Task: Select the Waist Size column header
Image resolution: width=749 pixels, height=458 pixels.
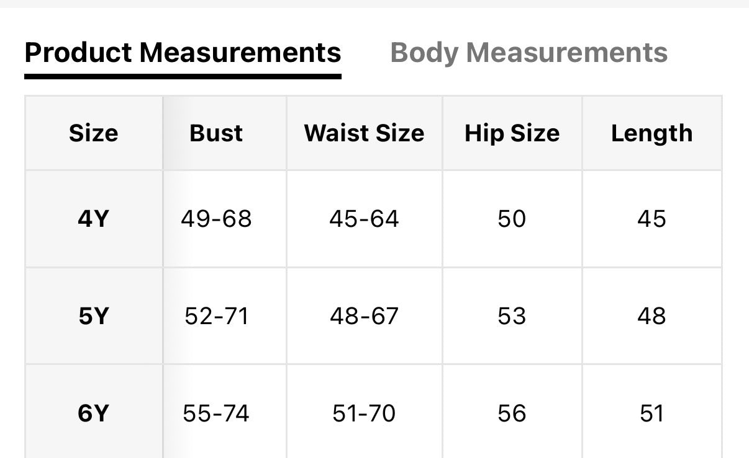Action: tap(364, 133)
